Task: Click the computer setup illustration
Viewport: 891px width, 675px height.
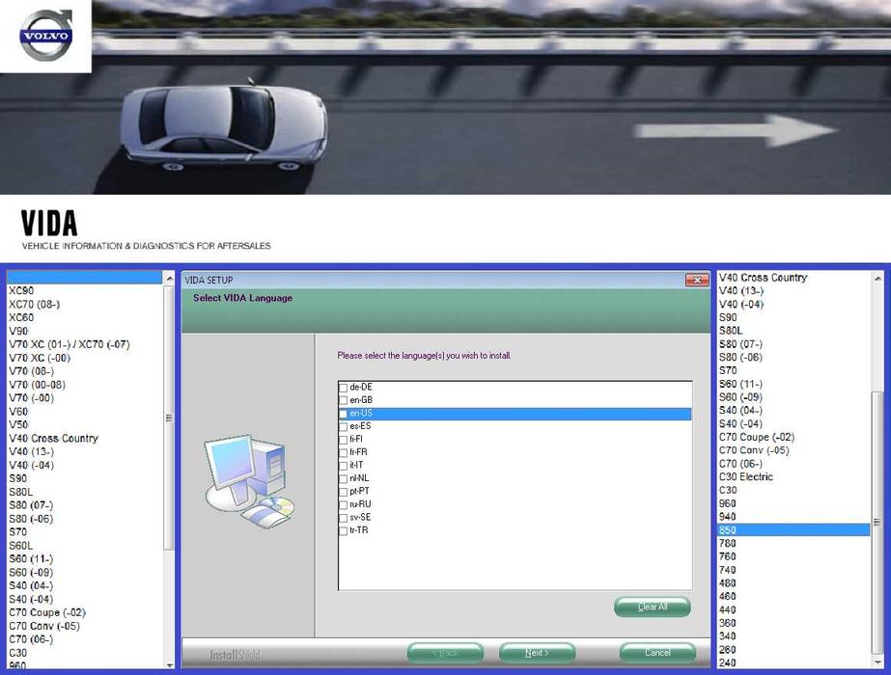Action: tap(249, 482)
